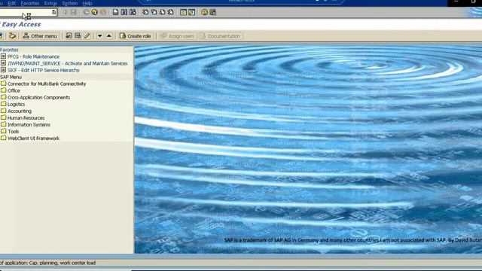Open the Extras menu
This screenshot has height=271, width=482.
point(50,3)
